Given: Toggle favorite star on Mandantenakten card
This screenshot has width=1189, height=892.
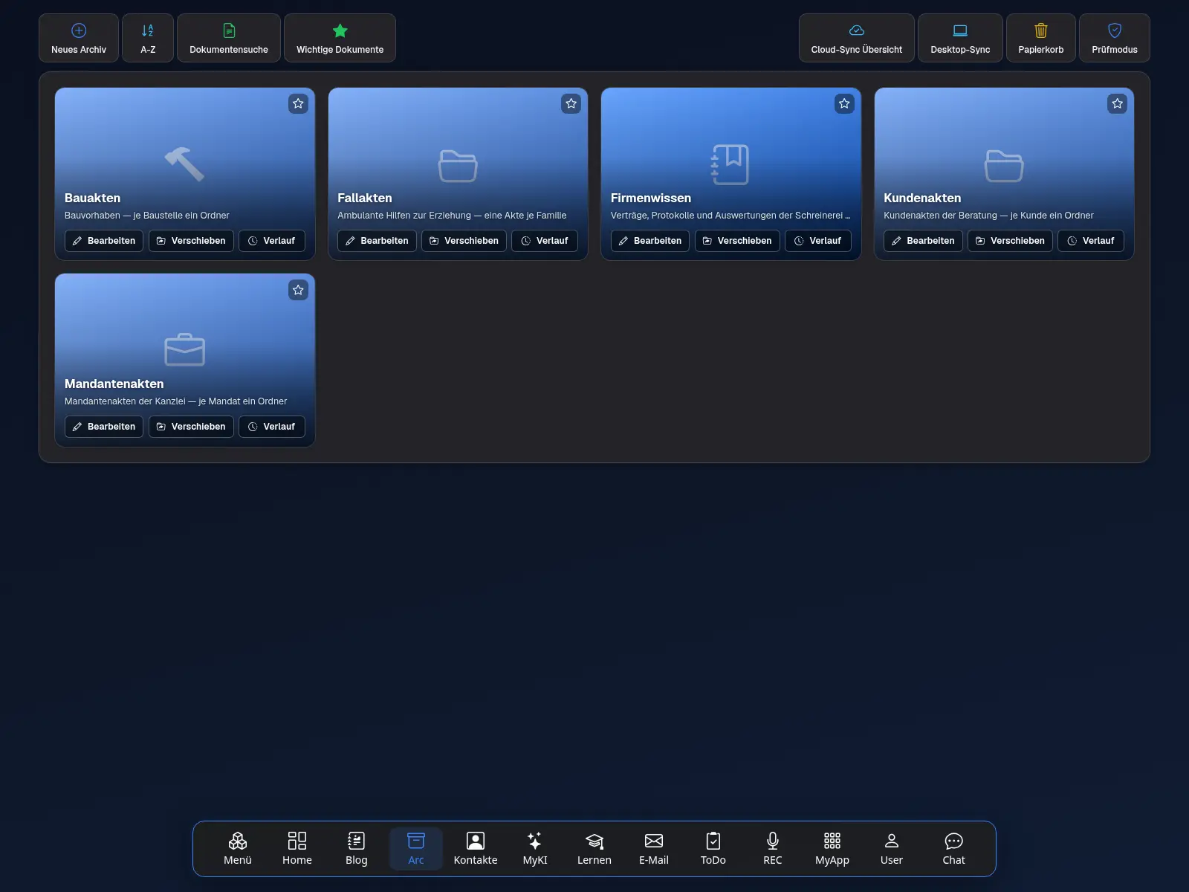Looking at the screenshot, I should (x=298, y=290).
